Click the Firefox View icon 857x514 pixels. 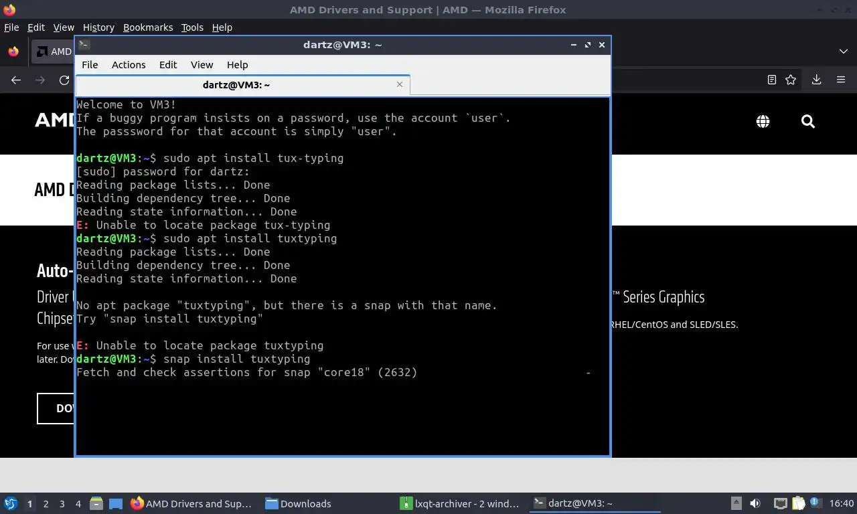(x=13, y=52)
